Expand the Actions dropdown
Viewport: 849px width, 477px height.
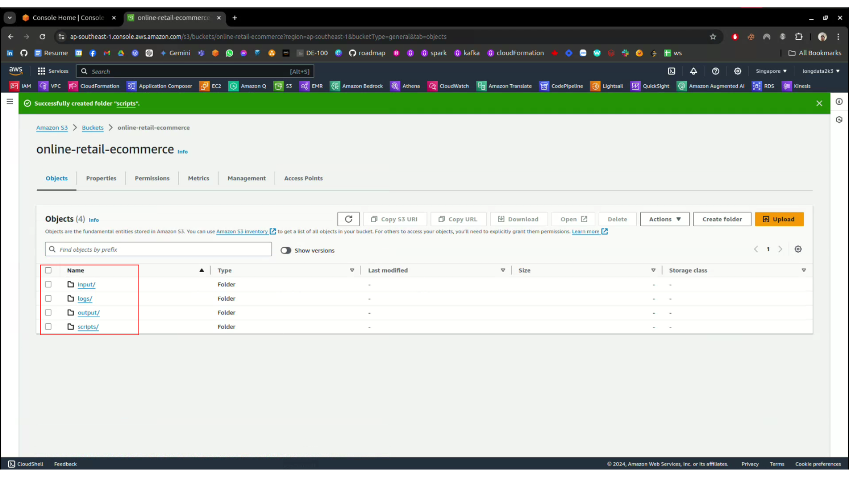click(x=665, y=219)
